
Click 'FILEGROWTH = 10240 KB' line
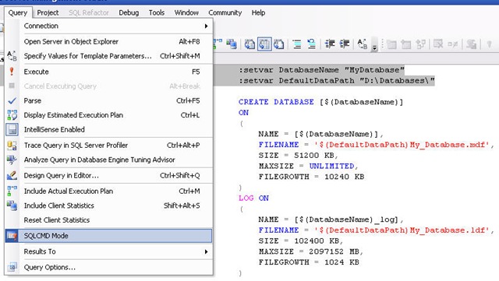(311, 177)
